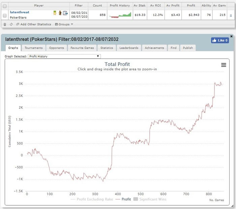Toggle Significant Wins legend series
This screenshot has width=236, height=209.
(150, 199)
